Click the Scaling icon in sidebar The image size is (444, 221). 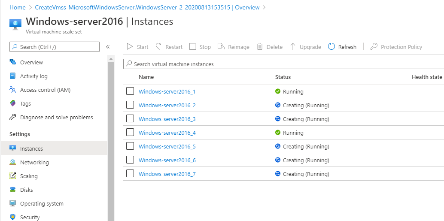[x=13, y=176]
